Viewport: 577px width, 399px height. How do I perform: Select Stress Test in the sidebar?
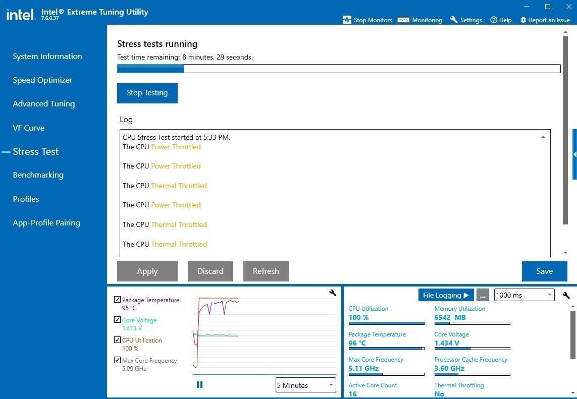(x=36, y=151)
